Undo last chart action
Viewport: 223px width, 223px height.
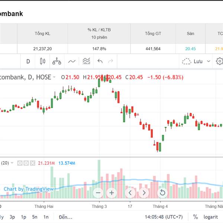click(100, 61)
